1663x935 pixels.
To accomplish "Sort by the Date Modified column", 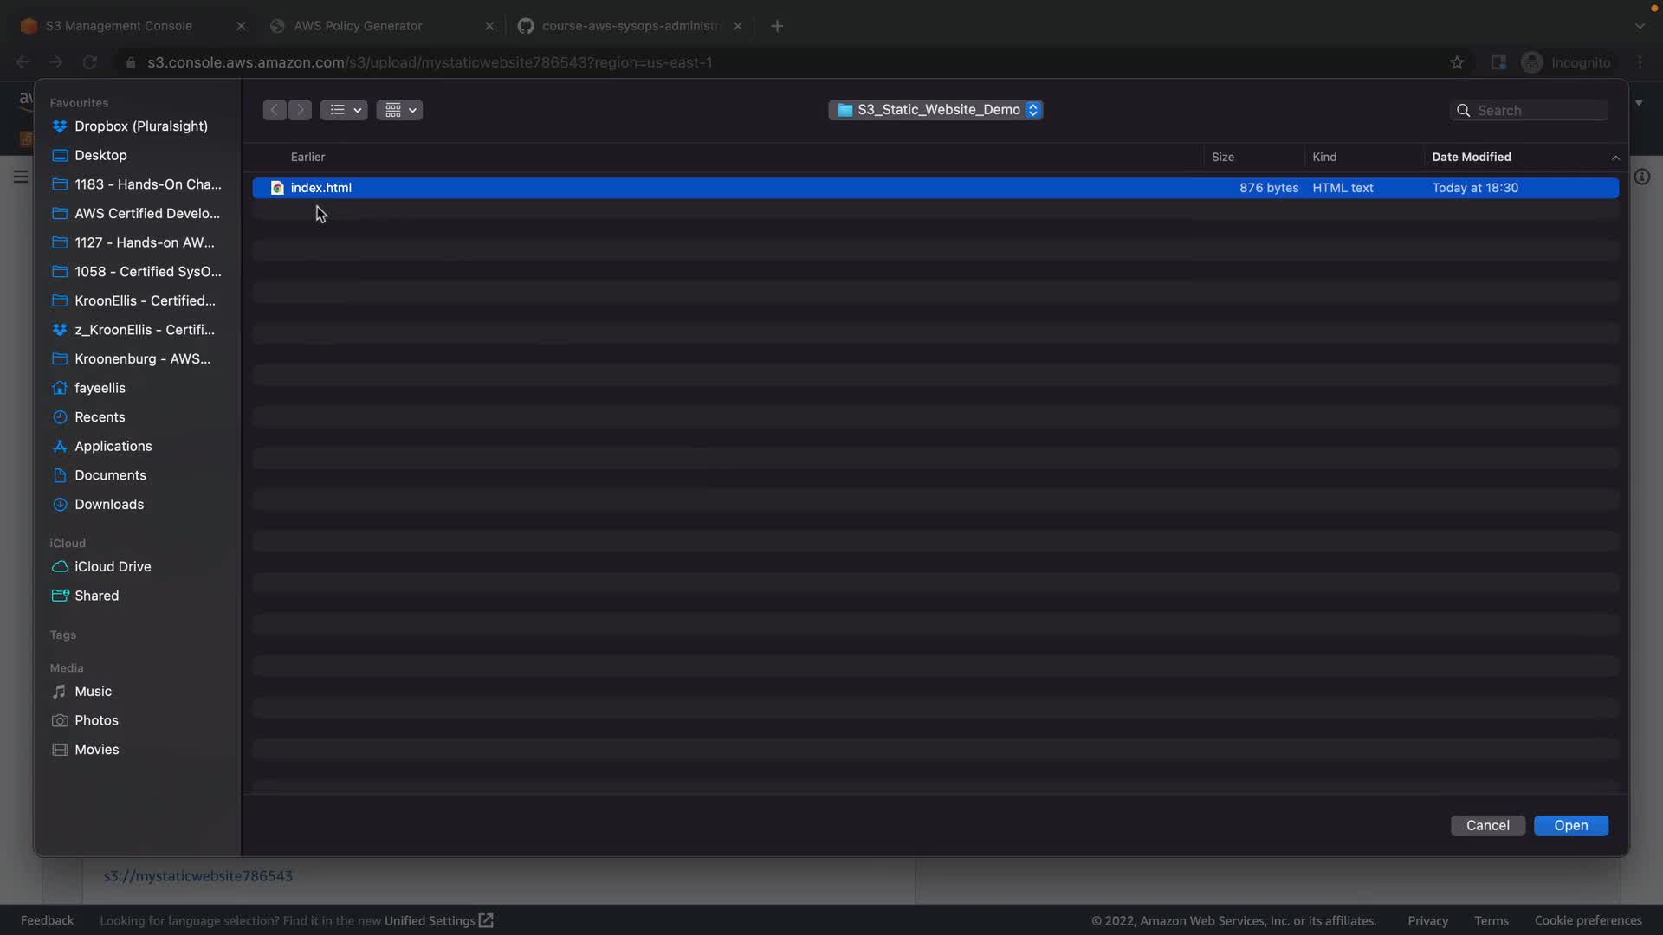I will tap(1471, 157).
